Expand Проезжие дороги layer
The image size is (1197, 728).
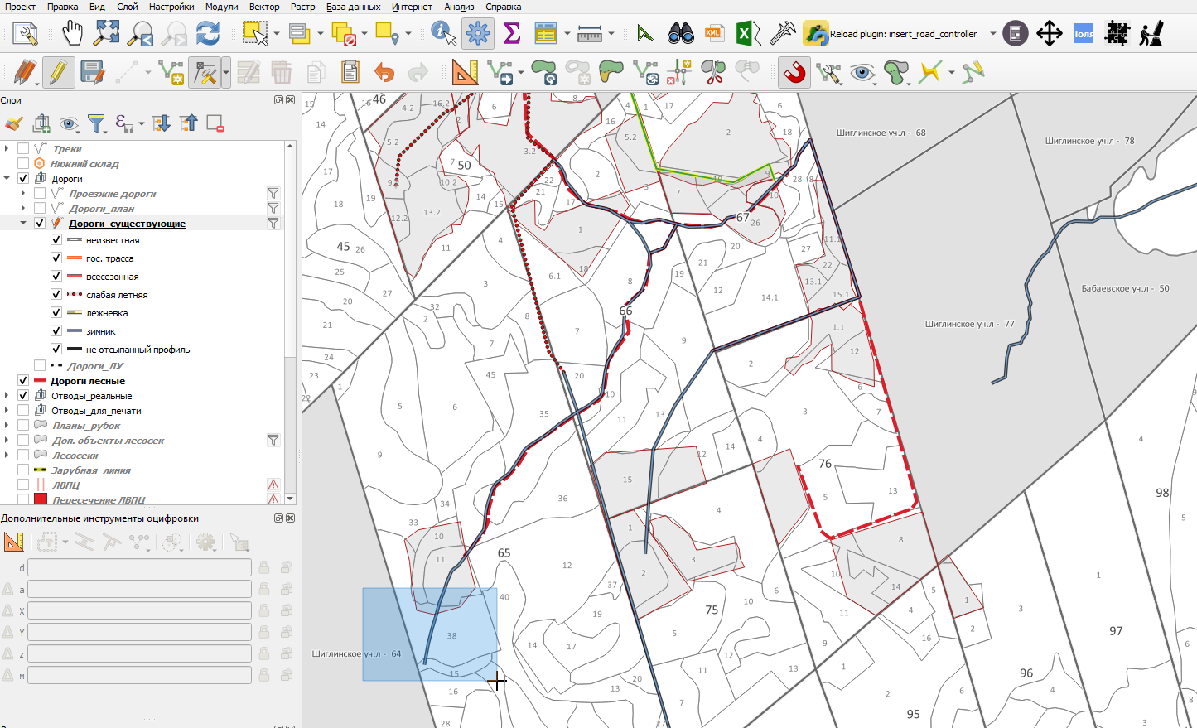pyautogui.click(x=23, y=194)
